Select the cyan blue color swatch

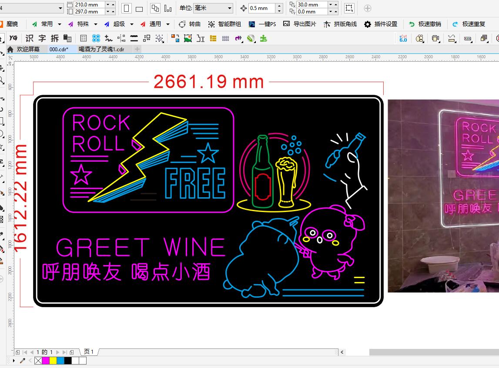pyautogui.click(x=60, y=361)
